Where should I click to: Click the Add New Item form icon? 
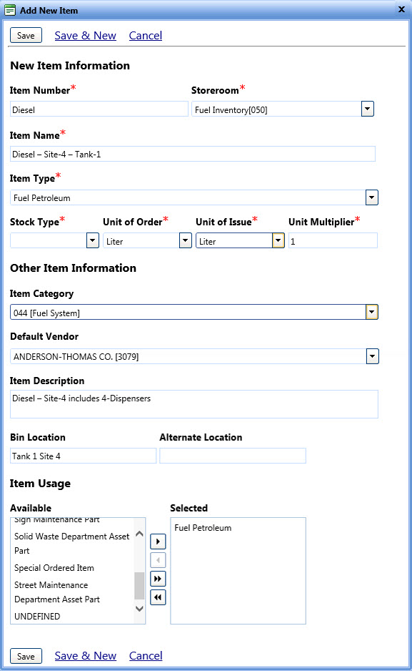[x=10, y=10]
